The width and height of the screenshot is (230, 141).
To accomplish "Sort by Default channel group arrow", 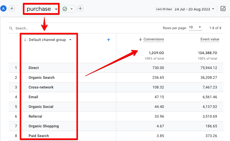I will (x=25, y=40).
